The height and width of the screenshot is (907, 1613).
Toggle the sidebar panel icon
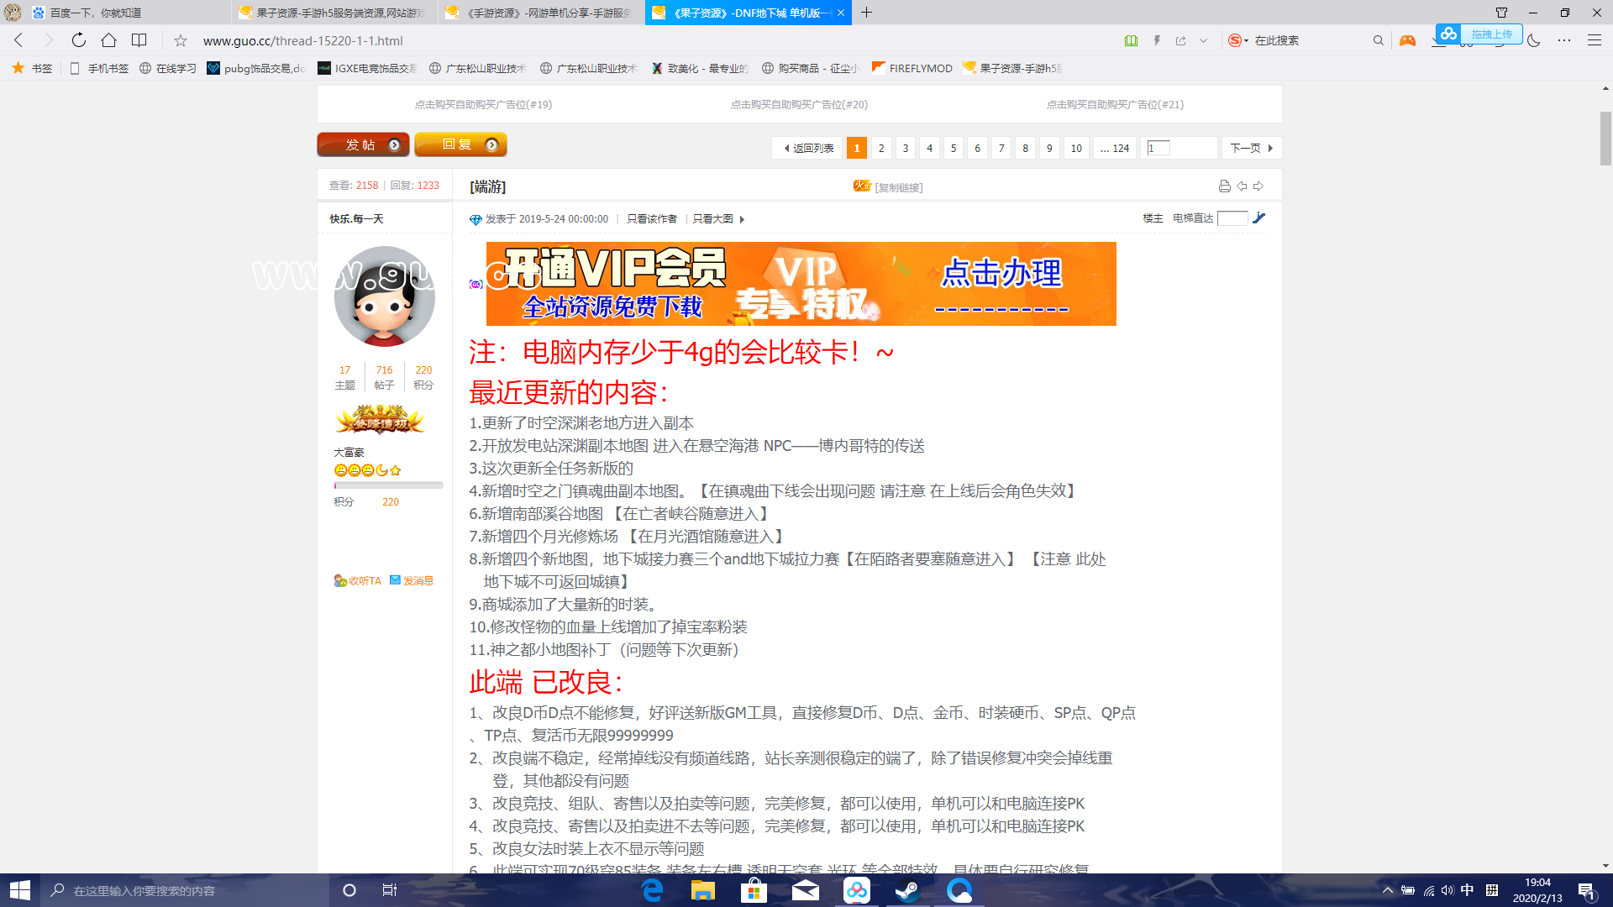[139, 40]
